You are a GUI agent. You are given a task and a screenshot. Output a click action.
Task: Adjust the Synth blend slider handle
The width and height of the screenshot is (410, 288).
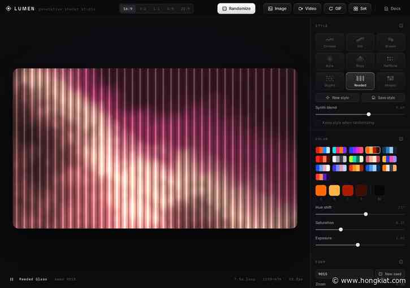[369, 115]
